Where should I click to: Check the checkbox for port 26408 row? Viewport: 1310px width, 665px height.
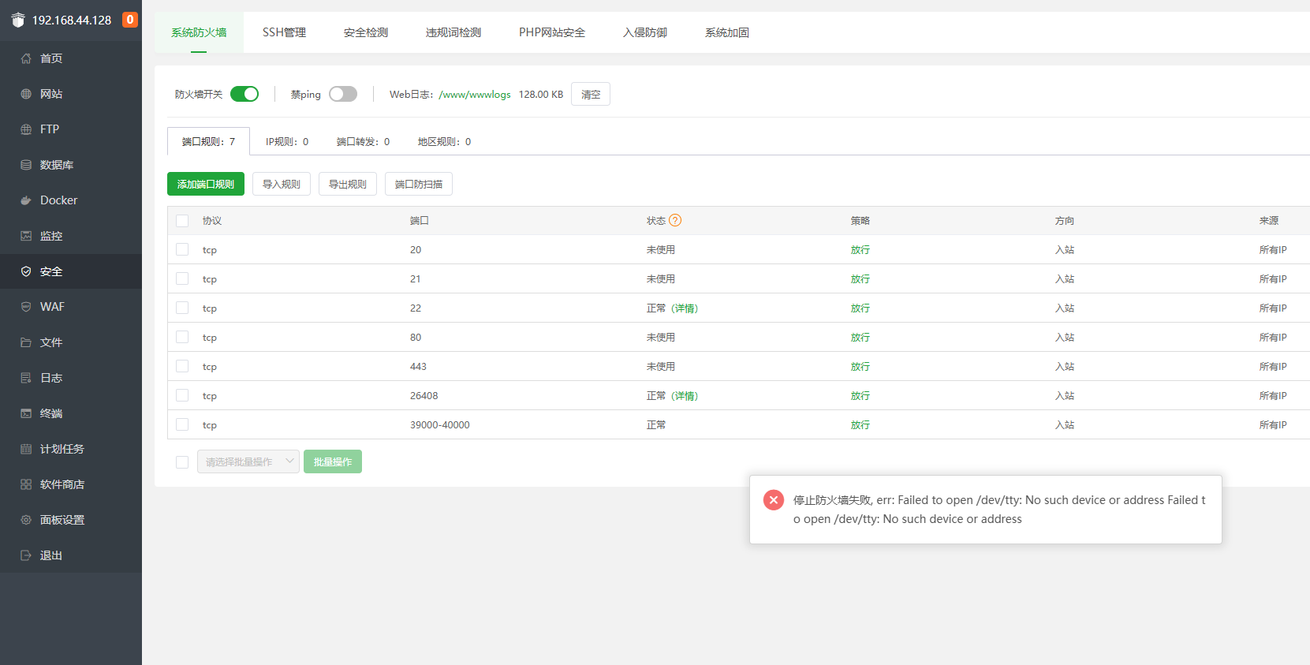pyautogui.click(x=182, y=395)
